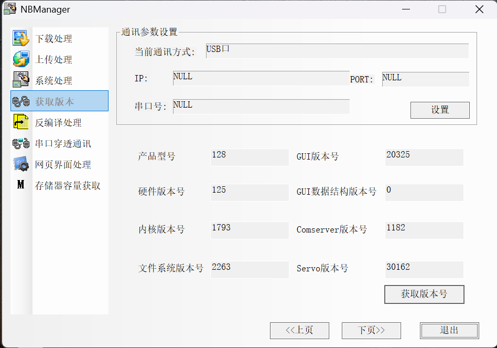Click the NBManager title bar app icon
497x348 pixels.
[9, 9]
